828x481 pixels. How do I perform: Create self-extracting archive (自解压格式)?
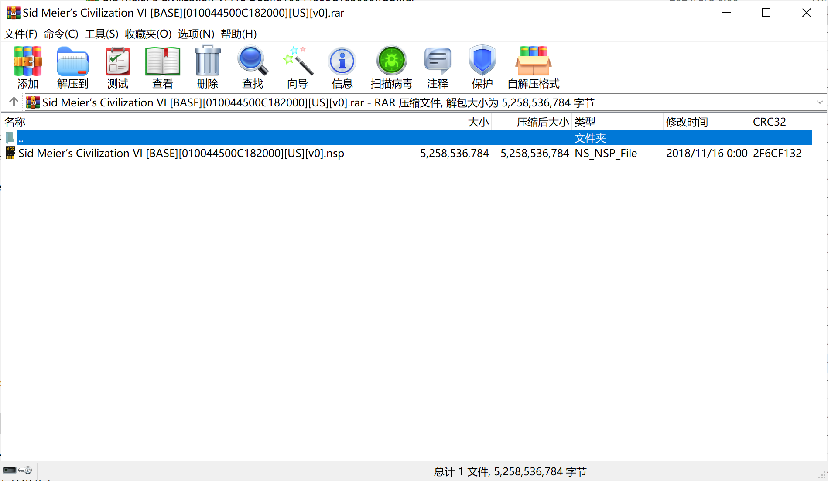[533, 67]
